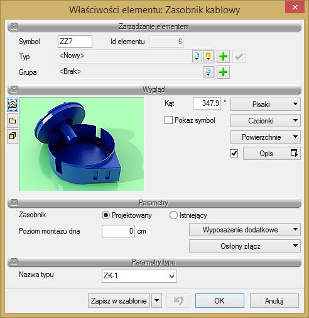Open yellow marker icon in Typ row
The image size is (309, 318).
click(209, 56)
